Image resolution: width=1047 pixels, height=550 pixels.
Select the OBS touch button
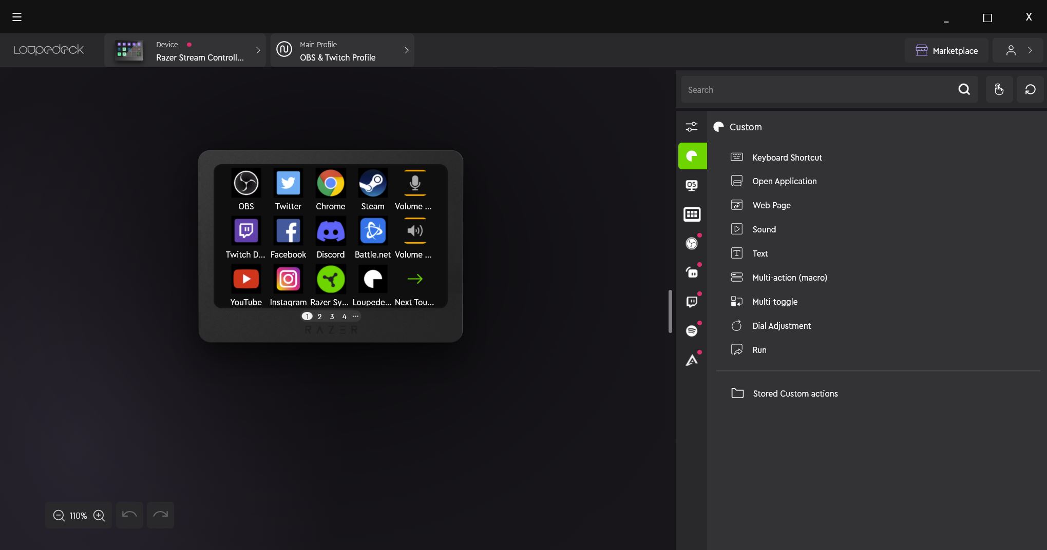[246, 183]
